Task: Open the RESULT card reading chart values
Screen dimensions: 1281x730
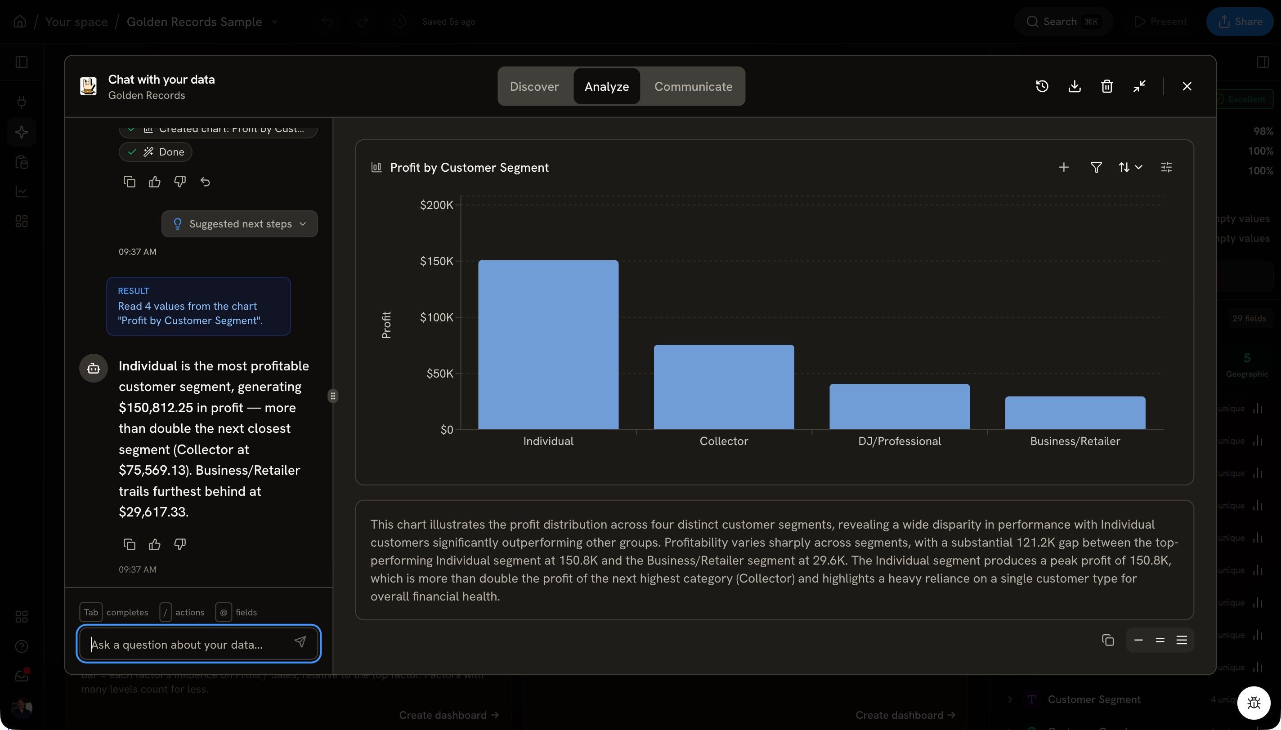Action: pyautogui.click(x=198, y=306)
